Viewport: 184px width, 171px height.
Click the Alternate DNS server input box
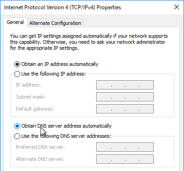click(125, 159)
